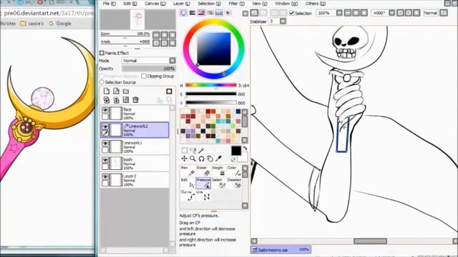Viewport: 458px width, 257px height.
Task: Toggle the HSV slider panel
Action: pyautogui.click(x=201, y=13)
